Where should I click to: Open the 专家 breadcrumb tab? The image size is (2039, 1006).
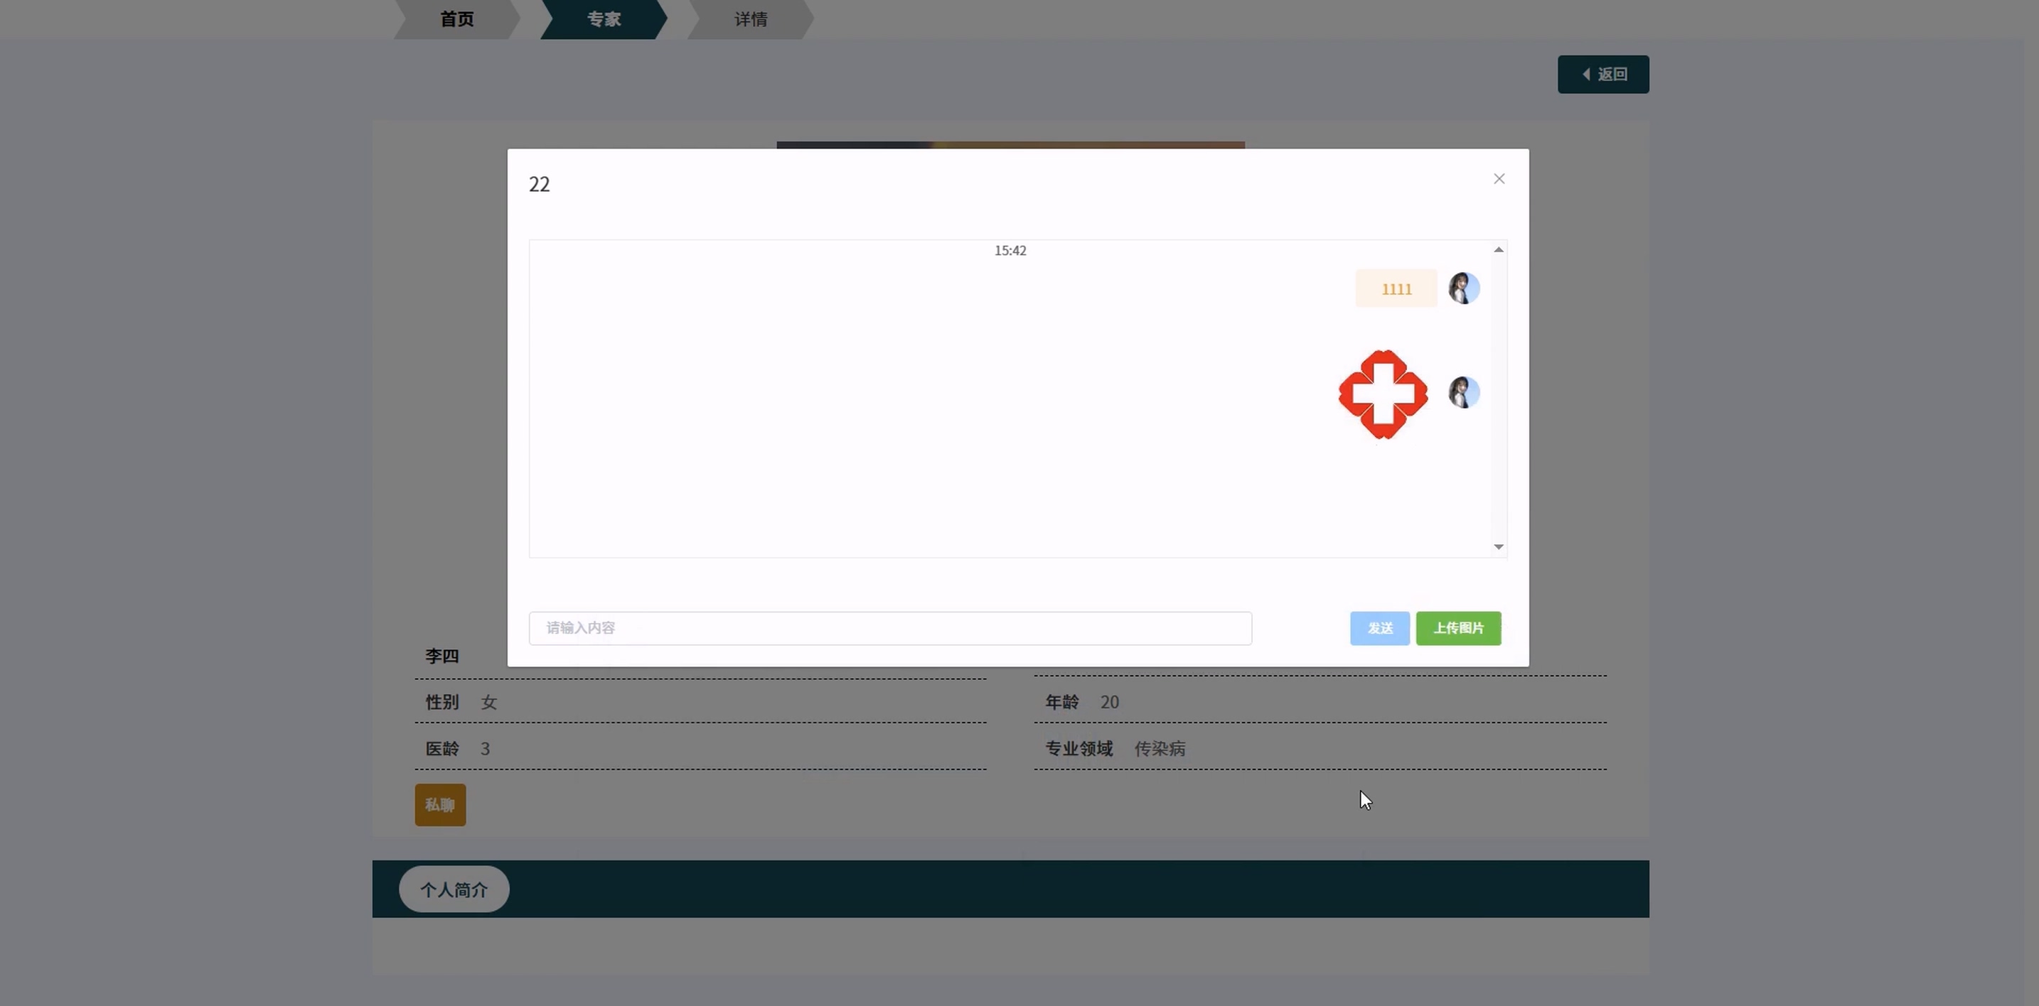(x=603, y=19)
